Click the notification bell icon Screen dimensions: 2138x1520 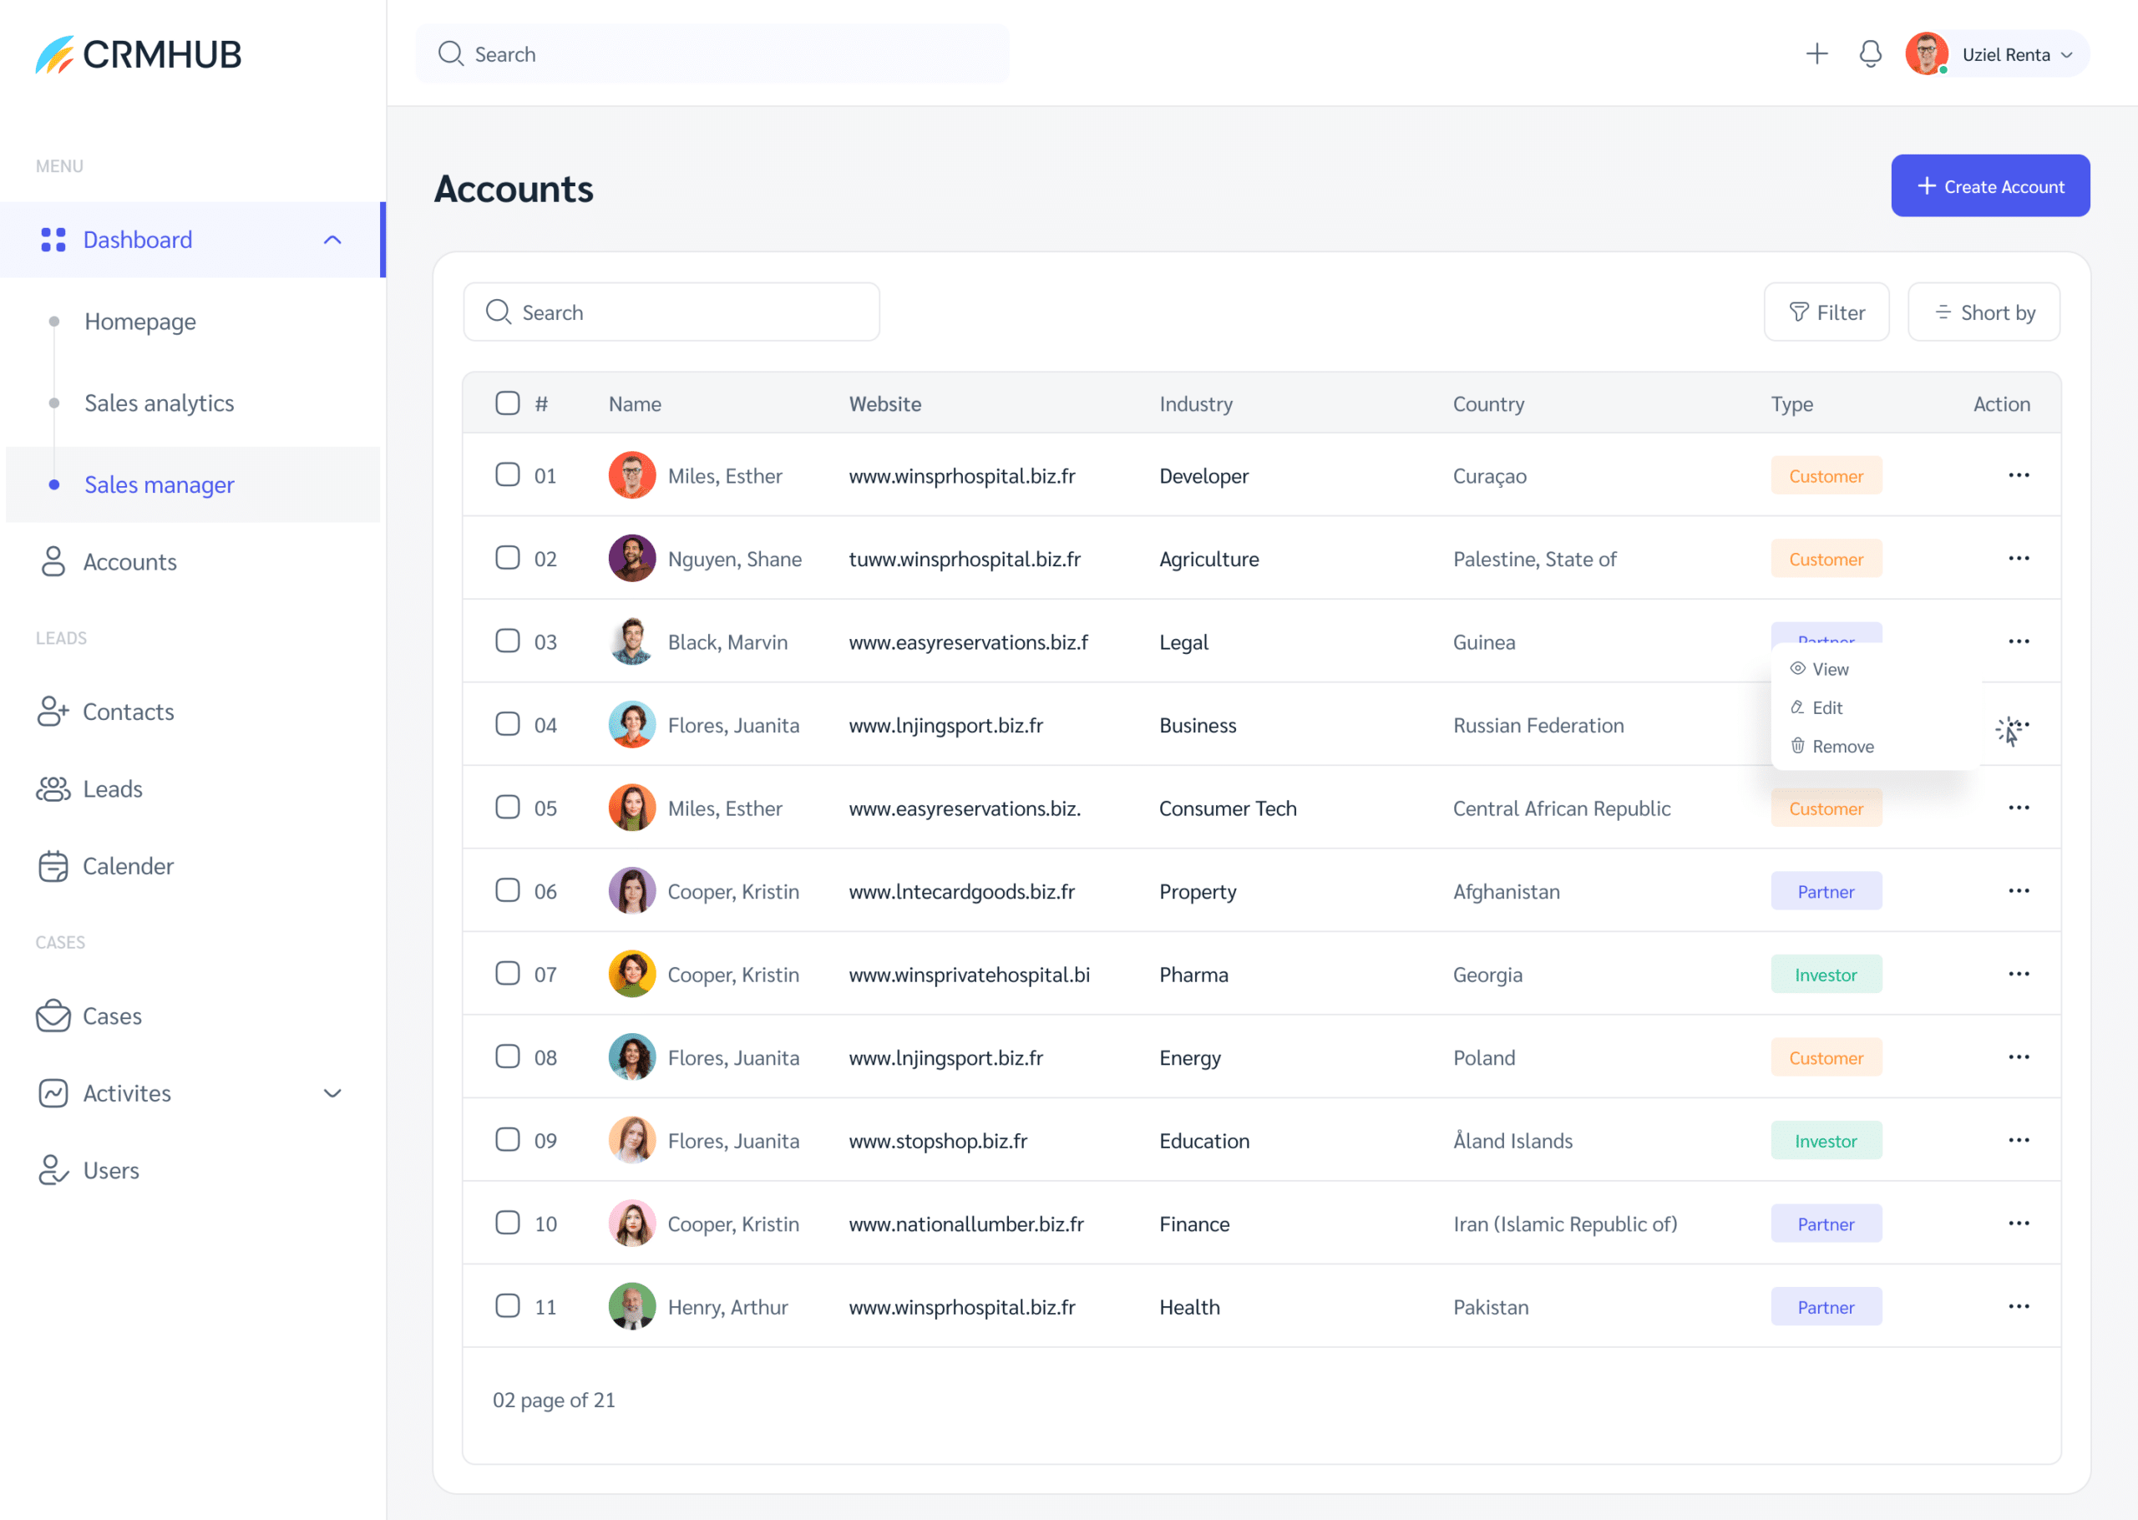pos(1869,54)
